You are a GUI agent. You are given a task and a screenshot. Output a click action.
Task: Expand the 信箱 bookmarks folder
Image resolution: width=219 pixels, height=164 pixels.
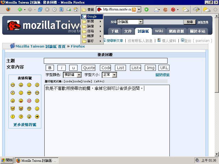92,31
